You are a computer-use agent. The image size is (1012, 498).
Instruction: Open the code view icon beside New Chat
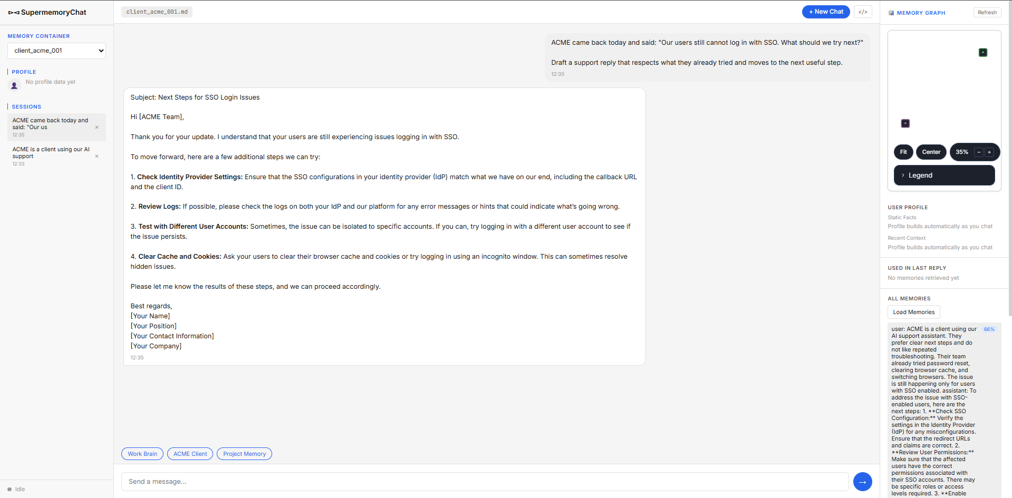863,12
